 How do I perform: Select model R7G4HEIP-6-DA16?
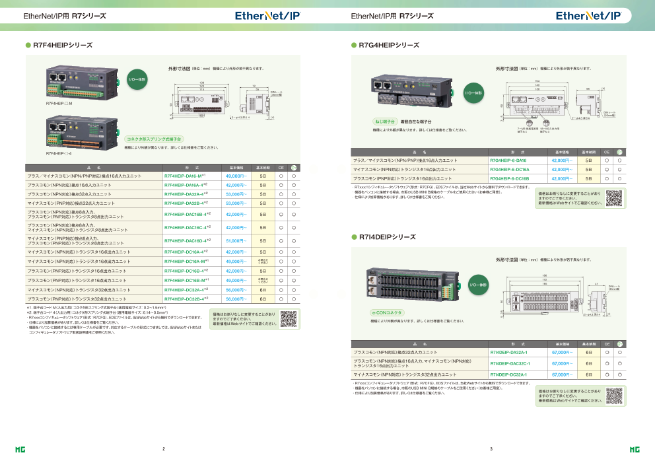(508, 160)
